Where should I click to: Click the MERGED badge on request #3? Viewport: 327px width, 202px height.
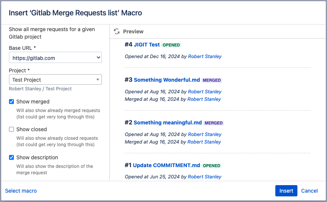pos(212,80)
